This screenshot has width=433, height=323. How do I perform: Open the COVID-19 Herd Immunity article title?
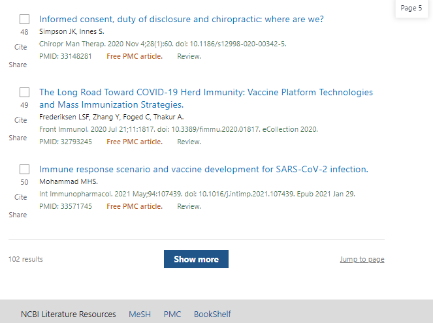206,98
